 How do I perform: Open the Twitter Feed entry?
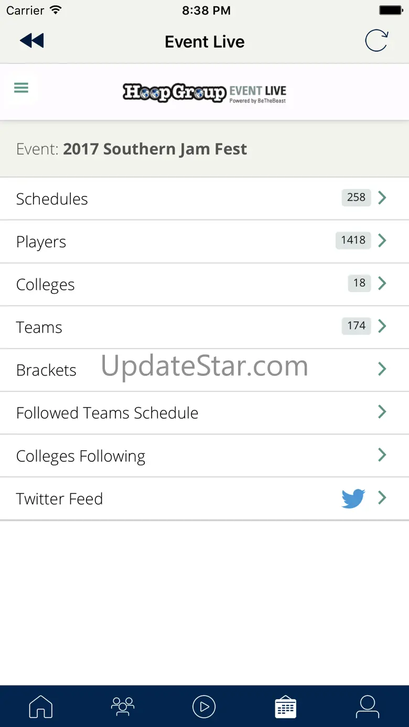click(204, 498)
